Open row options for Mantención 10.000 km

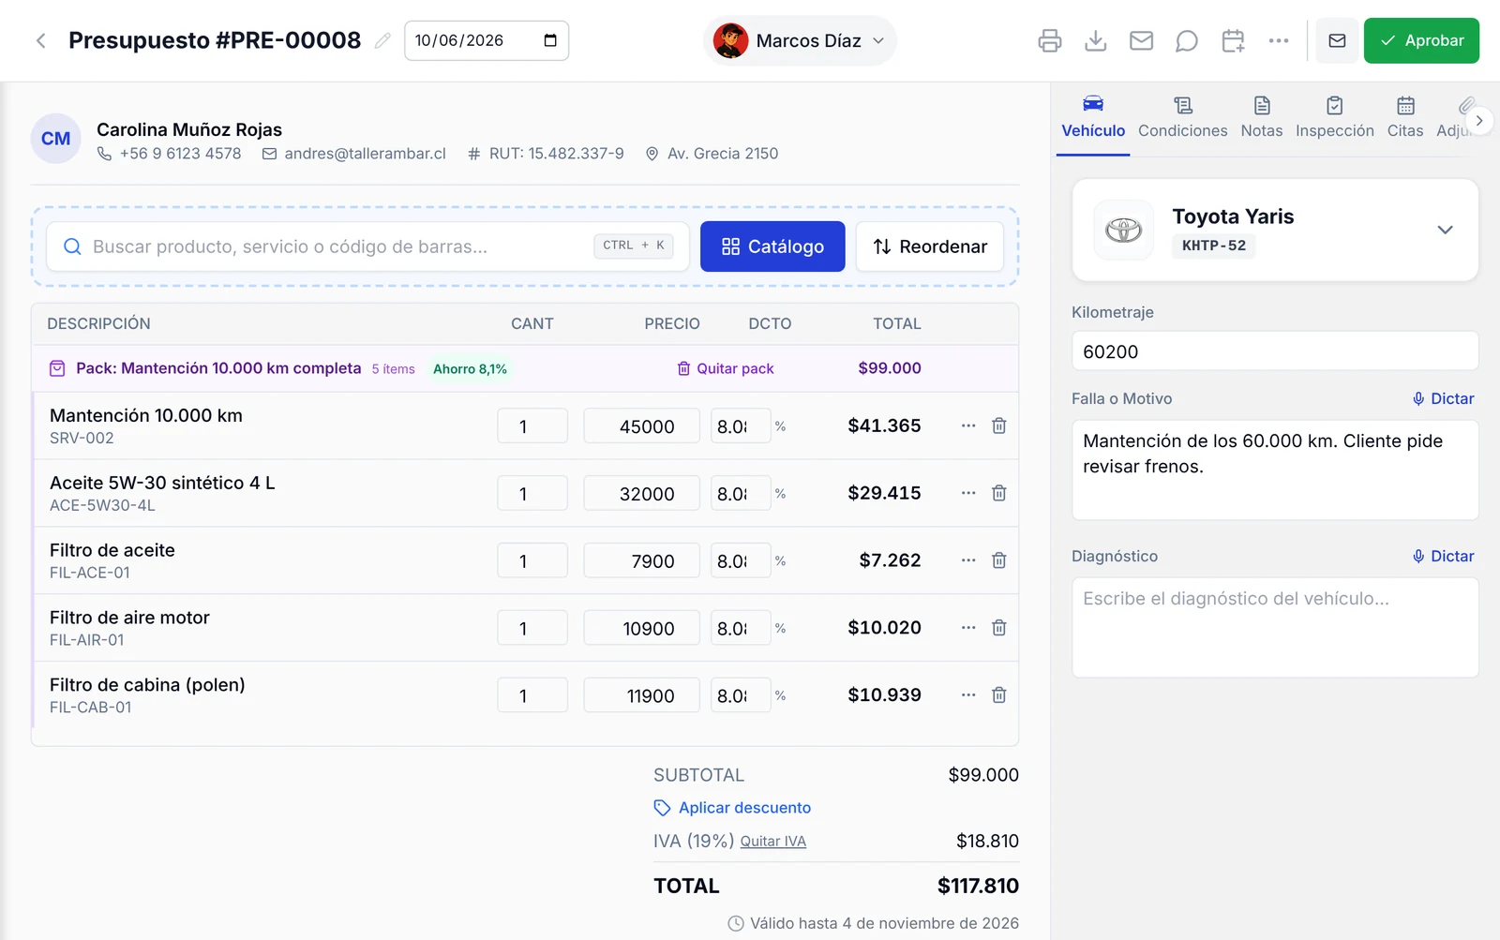tap(968, 425)
